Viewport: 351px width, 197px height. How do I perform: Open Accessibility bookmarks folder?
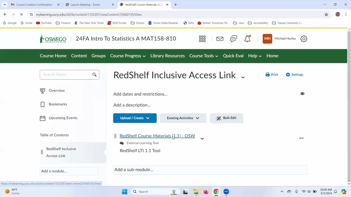click(x=258, y=23)
